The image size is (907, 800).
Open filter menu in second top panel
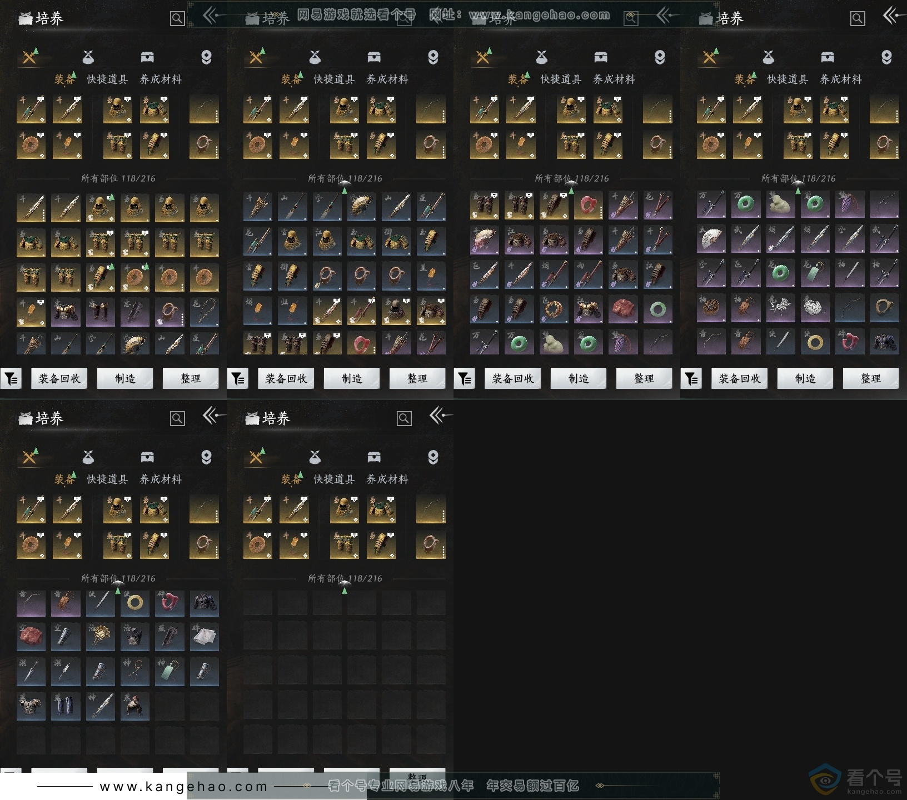(x=238, y=379)
